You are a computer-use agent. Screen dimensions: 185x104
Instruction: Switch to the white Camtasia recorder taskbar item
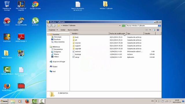click(x=42, y=101)
